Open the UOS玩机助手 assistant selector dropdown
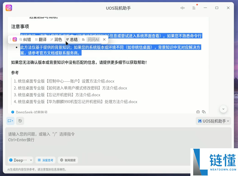238x176 pixels. click(x=213, y=121)
